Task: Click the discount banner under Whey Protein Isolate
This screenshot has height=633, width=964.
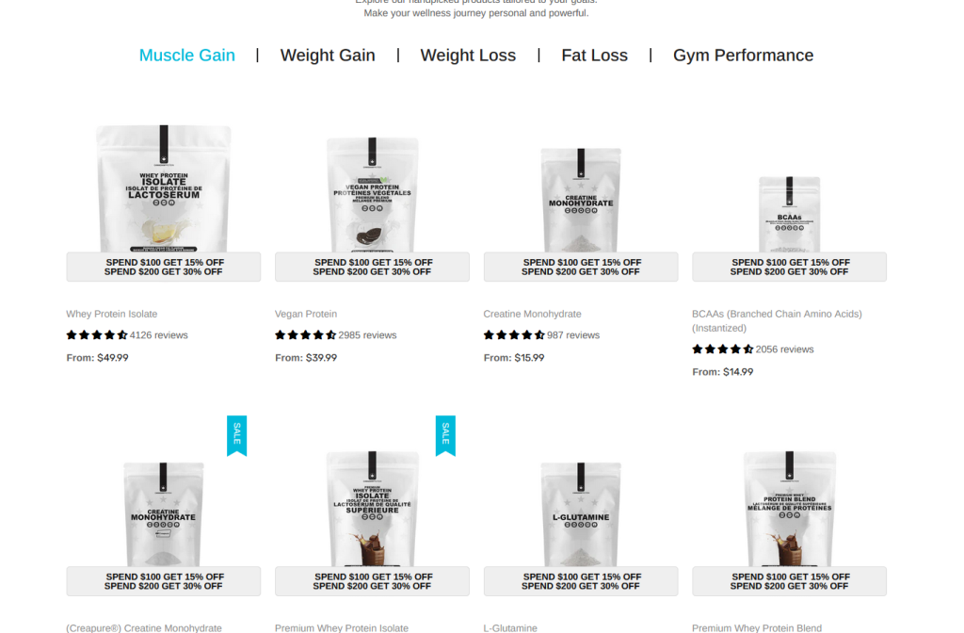Action: pyautogui.click(x=164, y=267)
